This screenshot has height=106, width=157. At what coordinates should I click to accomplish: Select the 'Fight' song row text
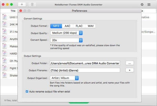[14, 68]
